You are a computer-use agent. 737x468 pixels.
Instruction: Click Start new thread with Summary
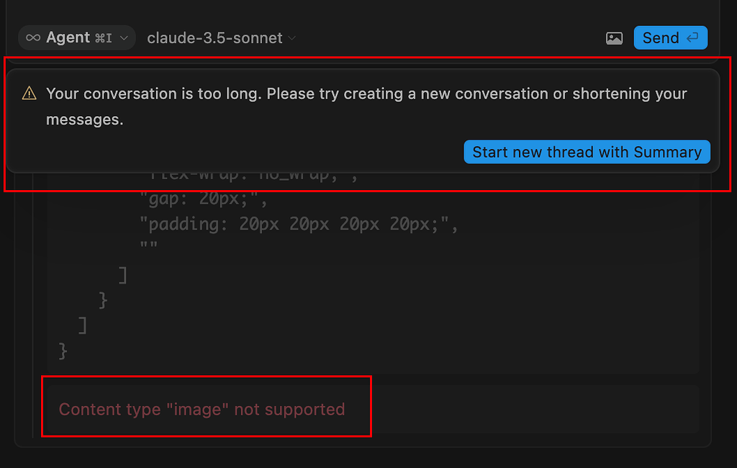click(587, 152)
